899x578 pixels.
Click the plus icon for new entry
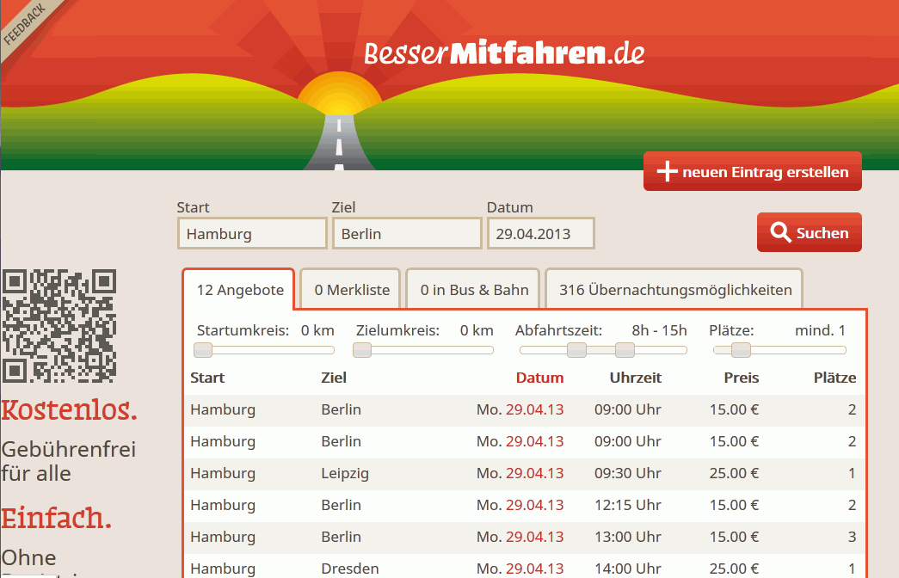point(668,172)
